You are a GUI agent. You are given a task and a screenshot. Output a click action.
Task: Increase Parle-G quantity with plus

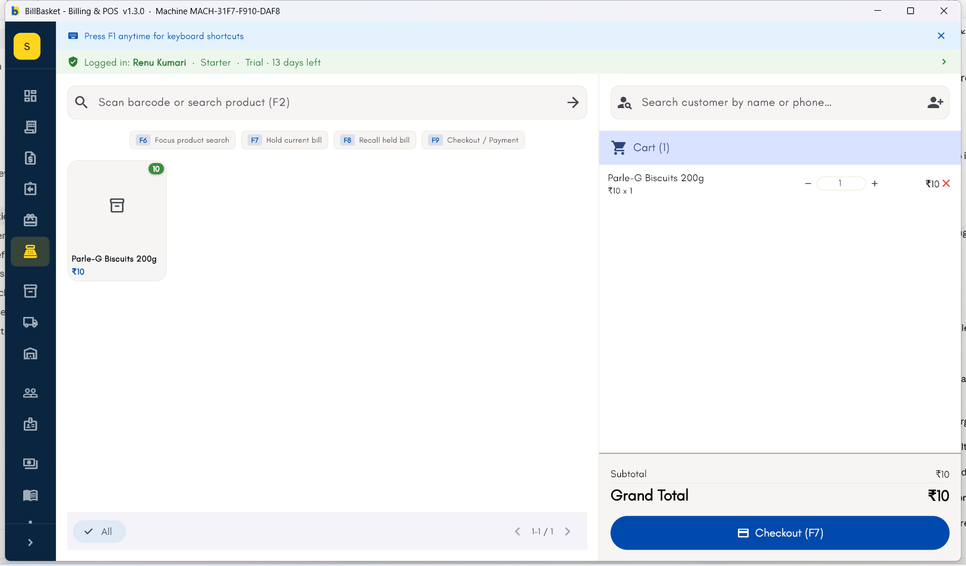[875, 183]
